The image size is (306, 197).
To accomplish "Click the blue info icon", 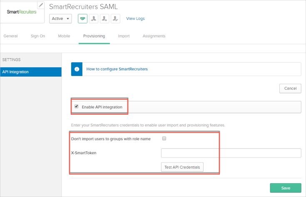I will click(x=77, y=69).
